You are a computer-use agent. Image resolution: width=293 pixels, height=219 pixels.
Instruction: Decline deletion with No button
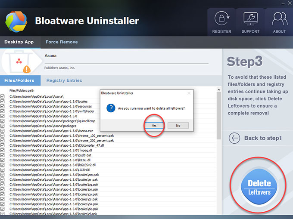coord(178,126)
